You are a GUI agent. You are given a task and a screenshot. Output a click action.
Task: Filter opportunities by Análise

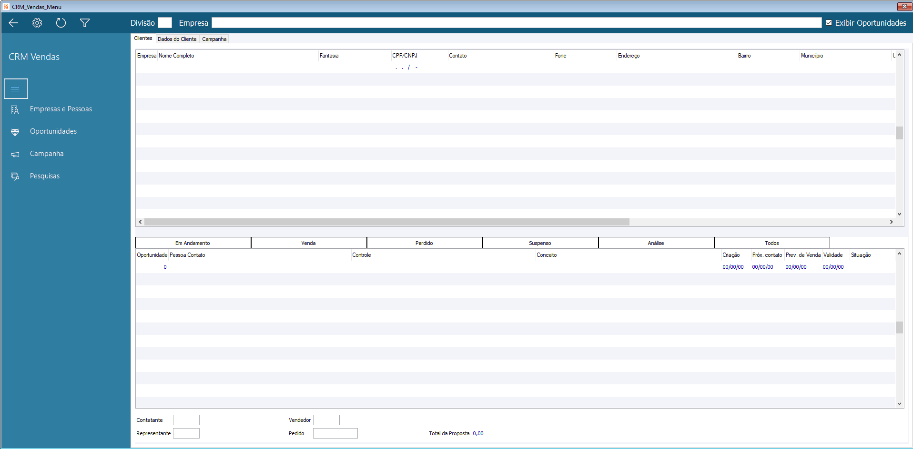pos(656,243)
